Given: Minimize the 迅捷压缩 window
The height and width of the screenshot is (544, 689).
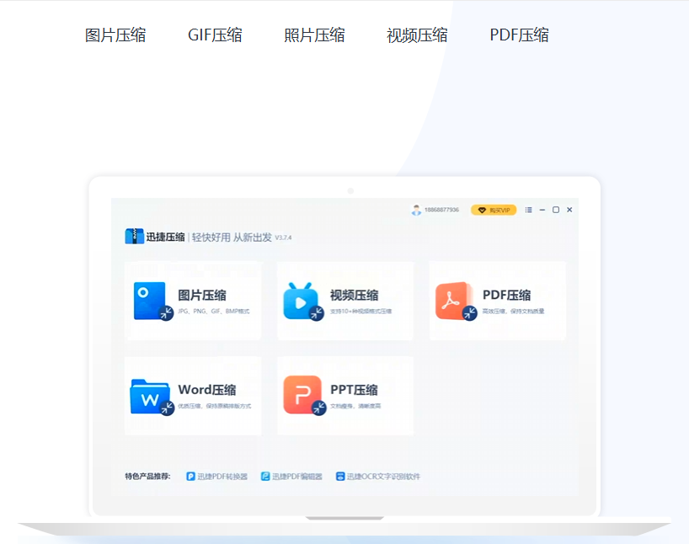Looking at the screenshot, I should point(542,210).
